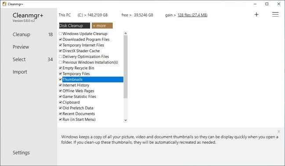Click the list's scroll down arrow
This screenshot has height=166, width=285.
click(x=126, y=120)
